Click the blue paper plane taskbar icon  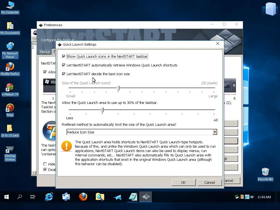coord(117,197)
